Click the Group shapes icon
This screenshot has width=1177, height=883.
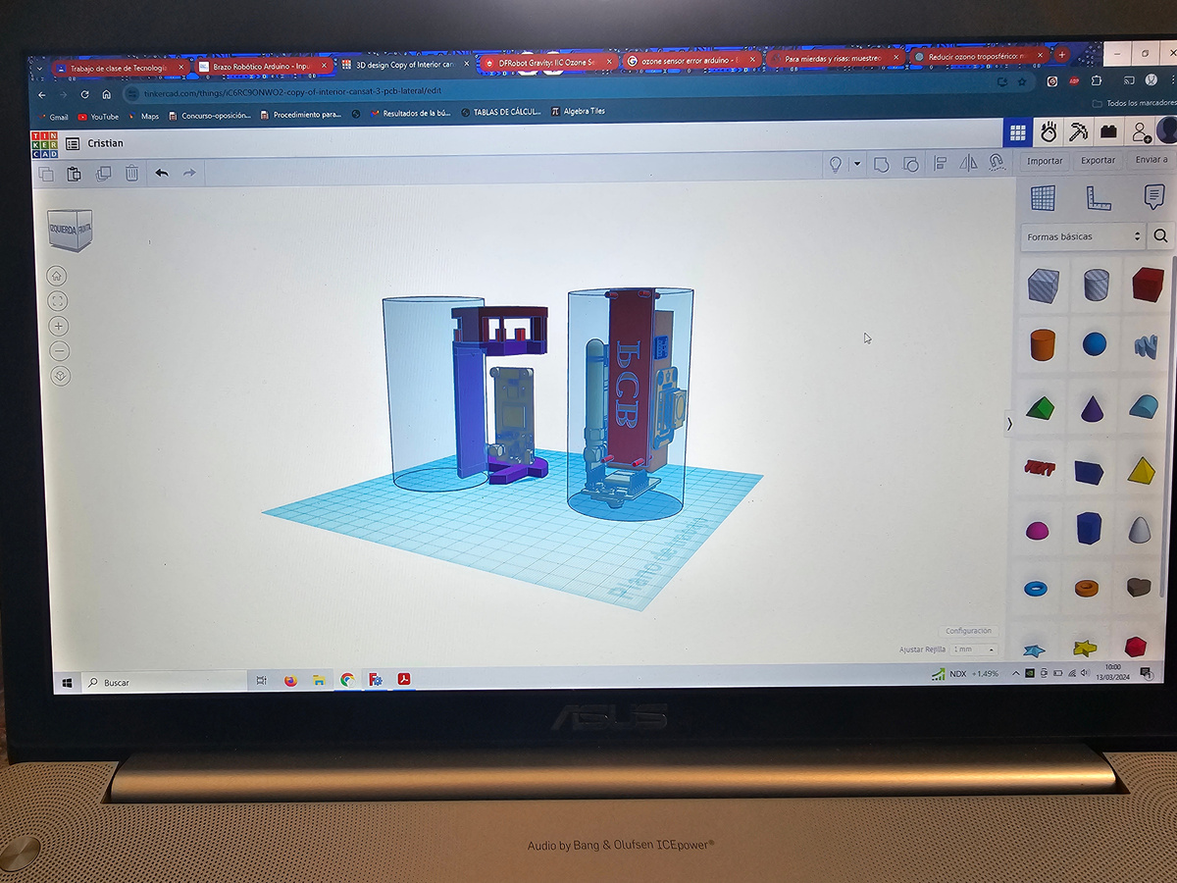(881, 164)
